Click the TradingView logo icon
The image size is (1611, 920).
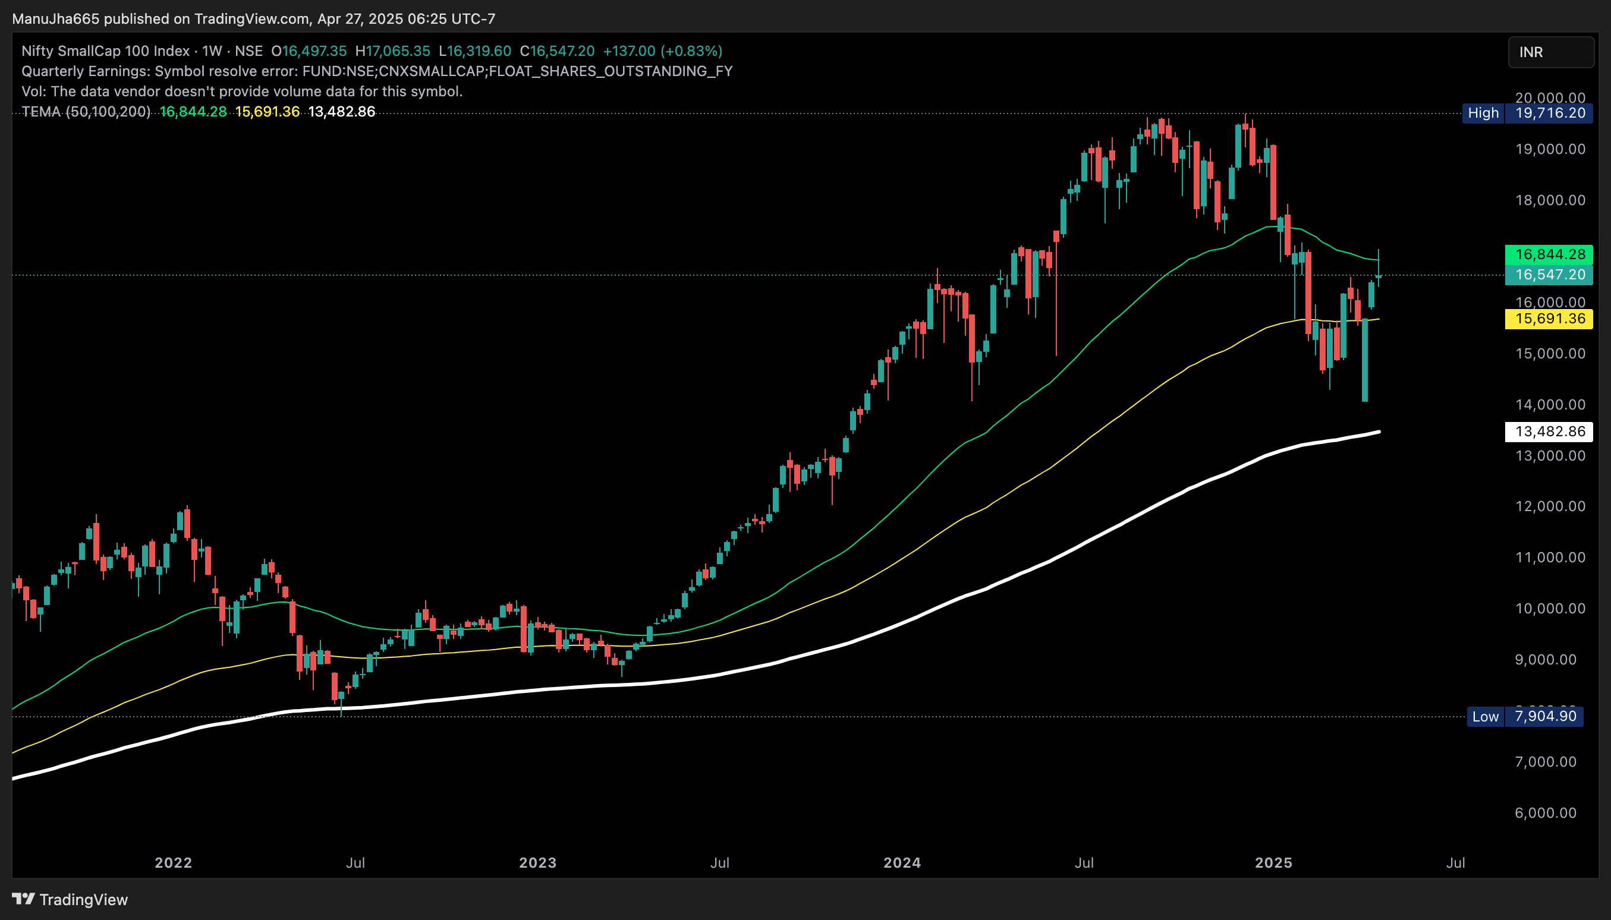(23, 899)
